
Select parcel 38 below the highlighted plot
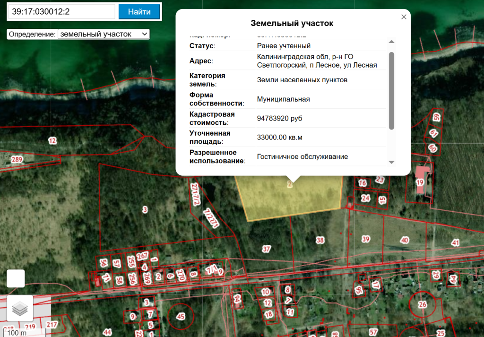(x=320, y=240)
